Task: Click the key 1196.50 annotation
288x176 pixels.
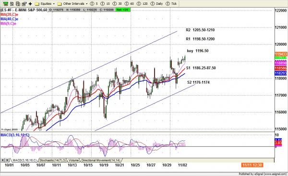Action: (198, 51)
